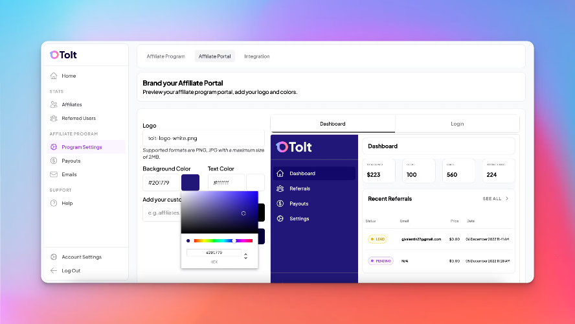Select the Affiliate Portal tab
575x324 pixels.
tap(214, 56)
